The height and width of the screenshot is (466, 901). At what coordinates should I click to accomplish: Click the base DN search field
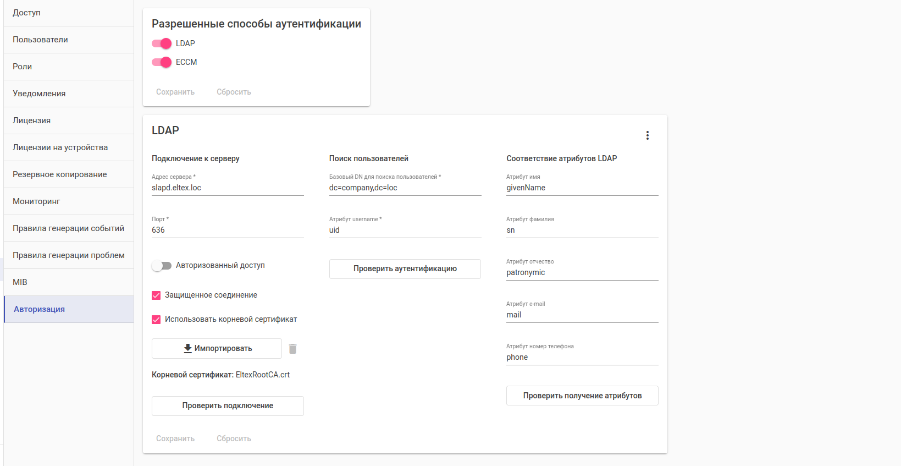pos(405,188)
